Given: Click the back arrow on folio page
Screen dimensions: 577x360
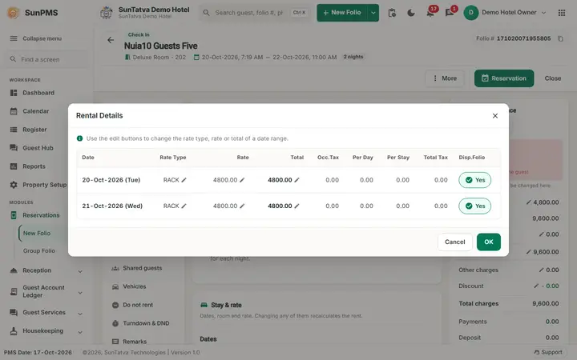Looking at the screenshot, I should (x=111, y=40).
